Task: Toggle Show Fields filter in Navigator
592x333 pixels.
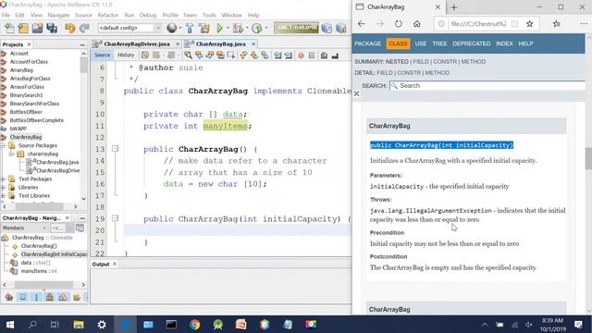Action: [x=22, y=297]
